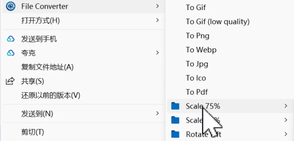Image resolution: width=294 pixels, height=141 pixels.
Task: Expand the File Converter submenu arrow
Action: tap(158, 6)
